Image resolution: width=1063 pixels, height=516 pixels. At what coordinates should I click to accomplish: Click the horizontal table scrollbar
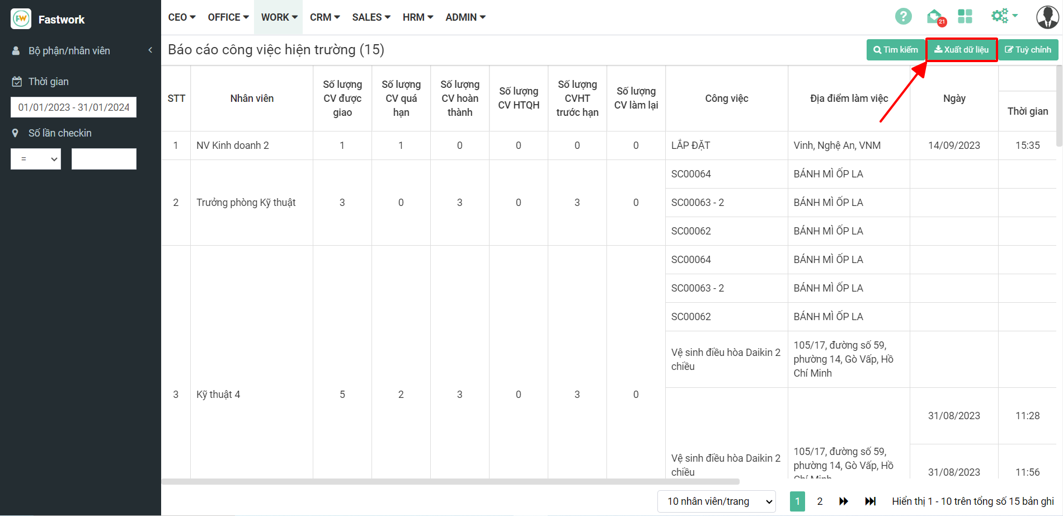pyautogui.click(x=450, y=481)
